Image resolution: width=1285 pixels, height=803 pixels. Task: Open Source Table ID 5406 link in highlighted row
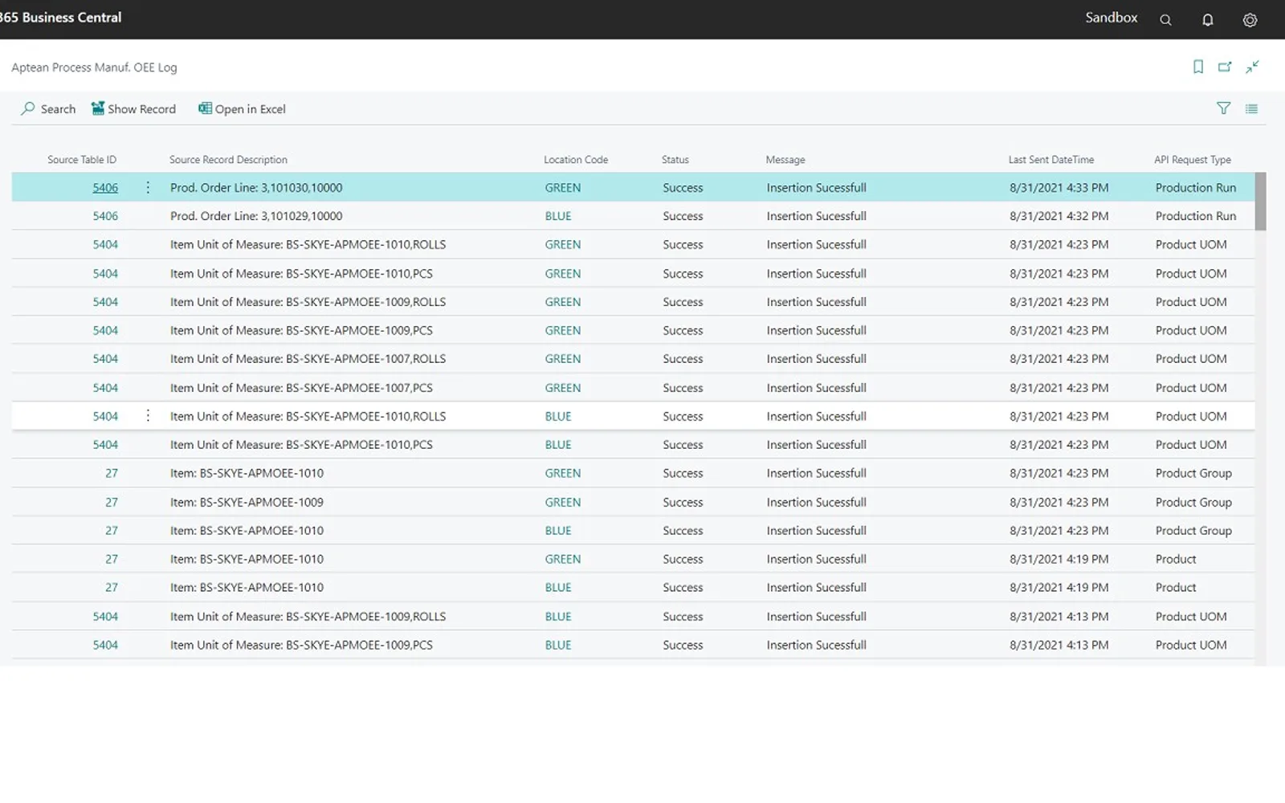coord(105,188)
